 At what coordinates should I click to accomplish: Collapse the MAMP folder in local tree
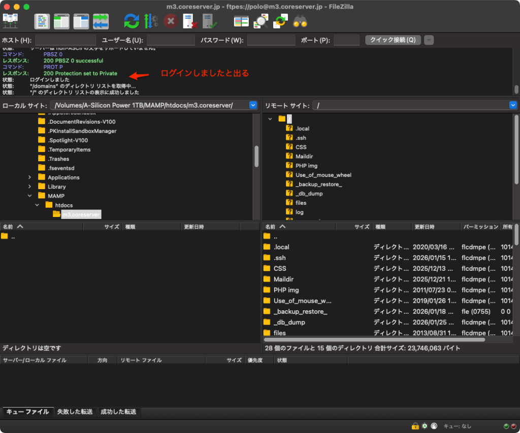click(29, 196)
